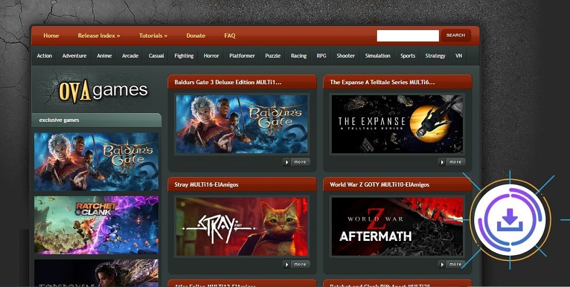Open Ratchet Clank sidebar thumbnail
This screenshot has width=570, height=287.
(x=96, y=225)
